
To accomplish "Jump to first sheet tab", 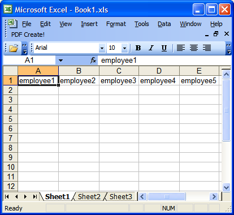I will click(x=7, y=197).
